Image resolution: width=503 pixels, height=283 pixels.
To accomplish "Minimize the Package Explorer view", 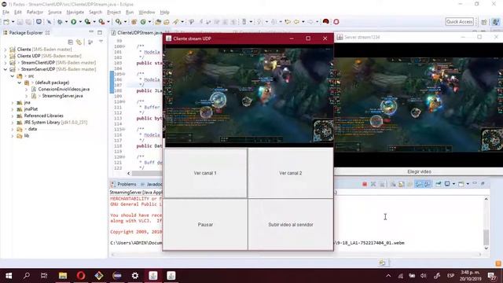I will tap(91, 32).
